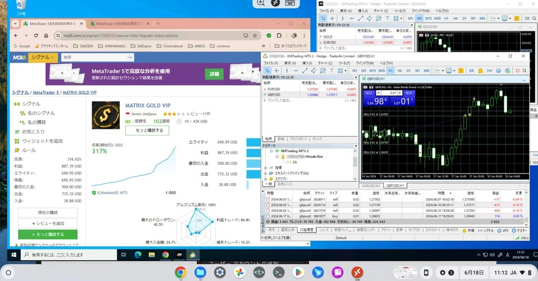Open the シグナル dropdown on MQL5 header

coord(42,57)
